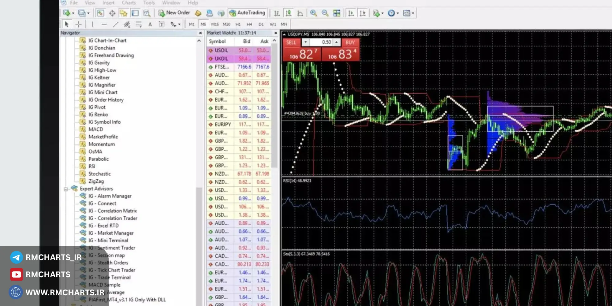
Task: Click the New Order button
Action: [x=174, y=13]
